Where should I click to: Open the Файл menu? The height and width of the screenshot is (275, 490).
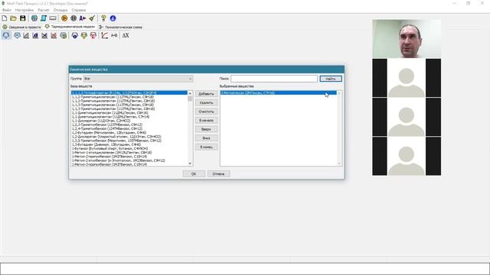pyautogui.click(x=7, y=10)
